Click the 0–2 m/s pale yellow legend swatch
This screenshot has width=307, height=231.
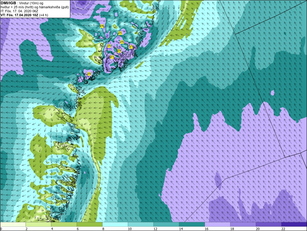pos(13,224)
